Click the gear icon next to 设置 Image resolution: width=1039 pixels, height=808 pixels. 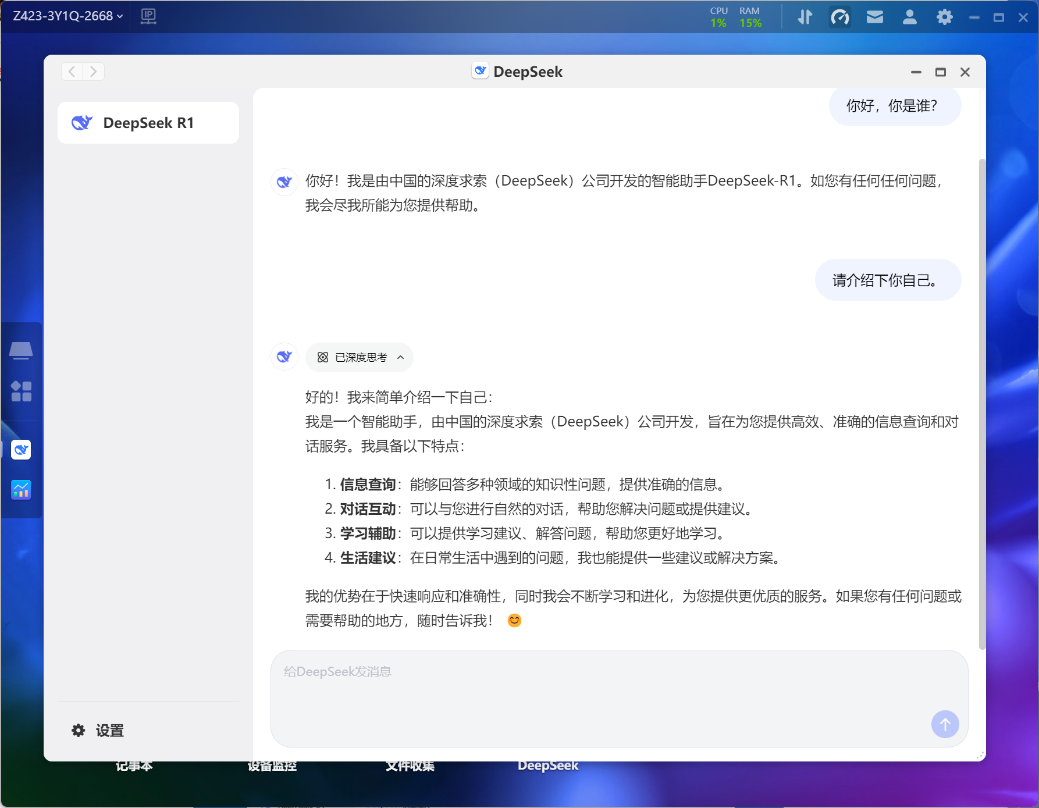79,731
